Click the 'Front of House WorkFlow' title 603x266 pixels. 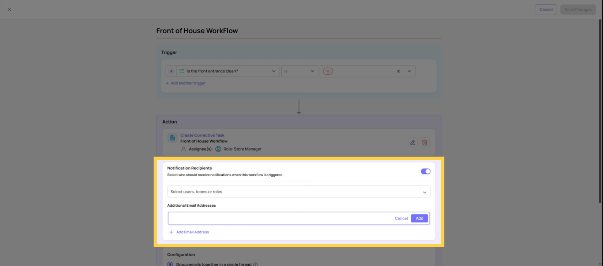point(197,31)
